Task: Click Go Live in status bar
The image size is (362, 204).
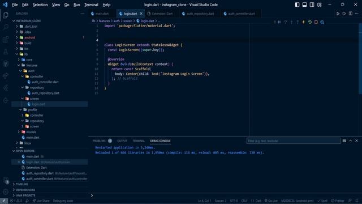Action: tap(271, 201)
